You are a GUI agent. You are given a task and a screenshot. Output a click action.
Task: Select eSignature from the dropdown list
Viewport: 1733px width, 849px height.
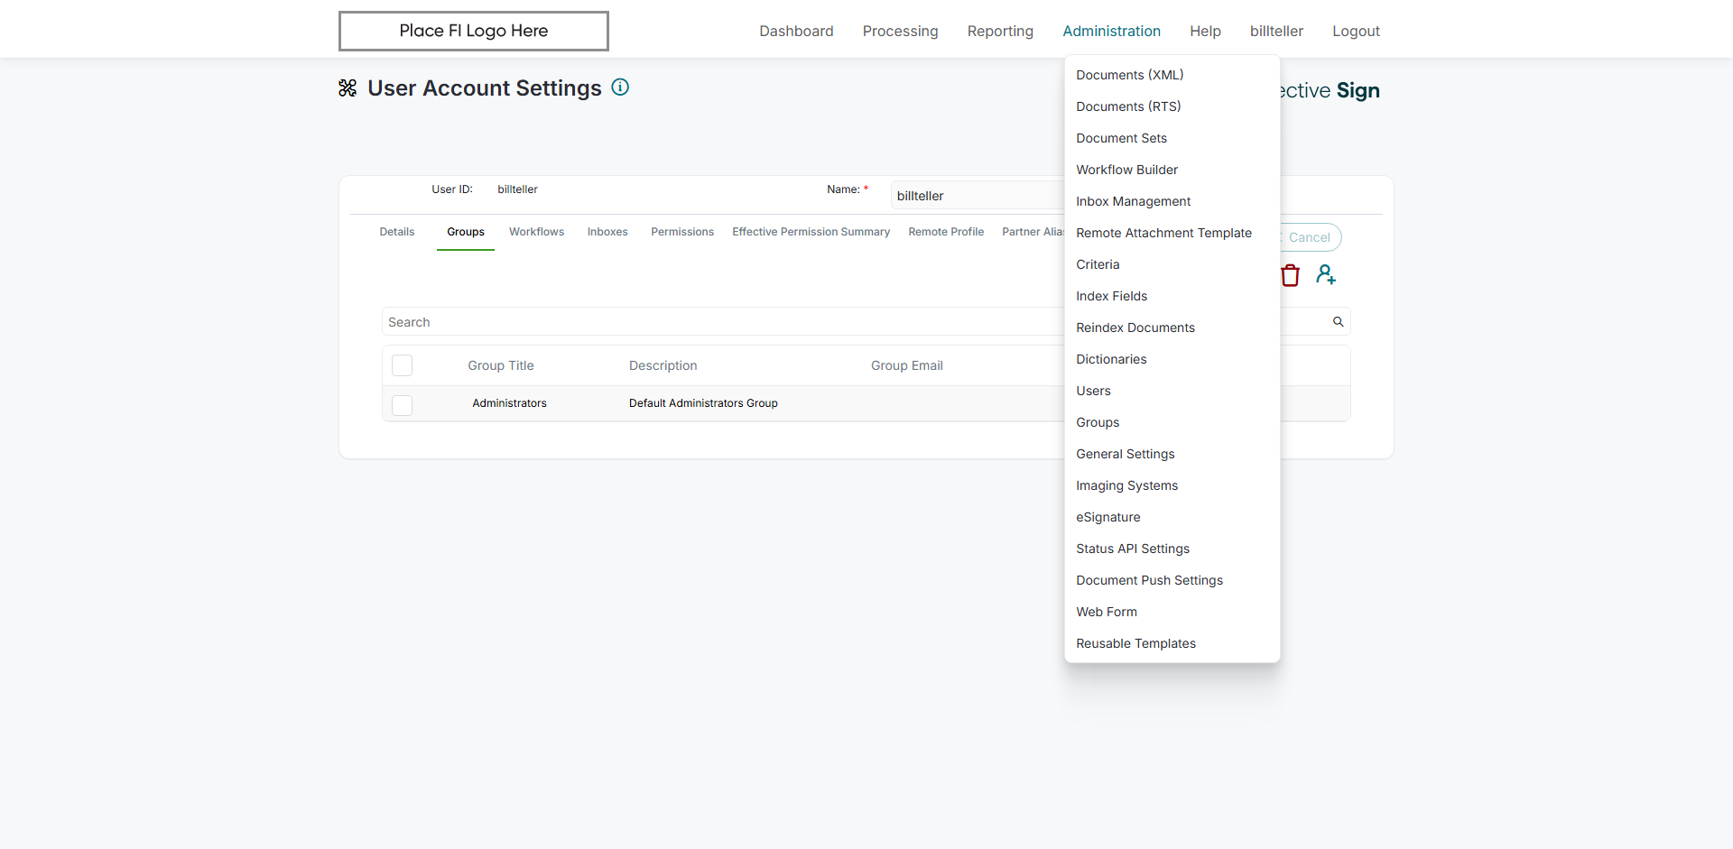tap(1107, 517)
